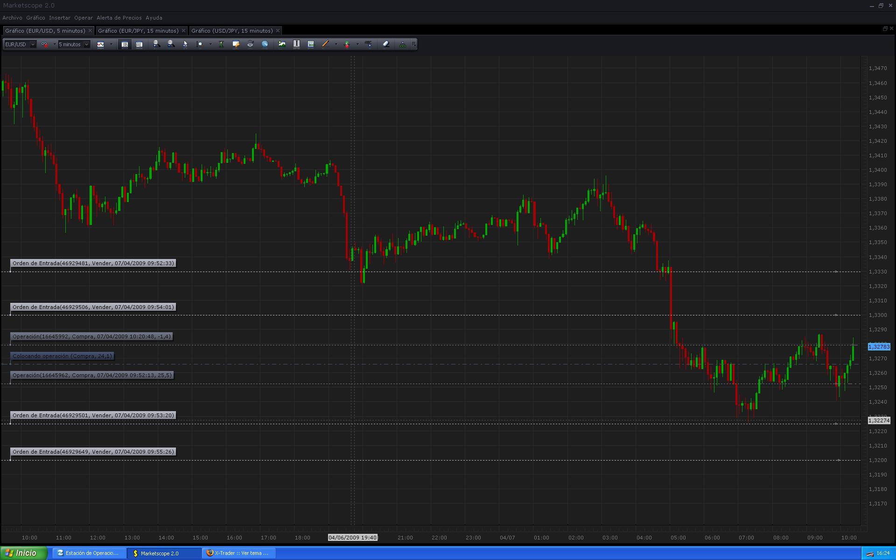Switch to the USD/JPY 15 minutos tab

coord(232,31)
